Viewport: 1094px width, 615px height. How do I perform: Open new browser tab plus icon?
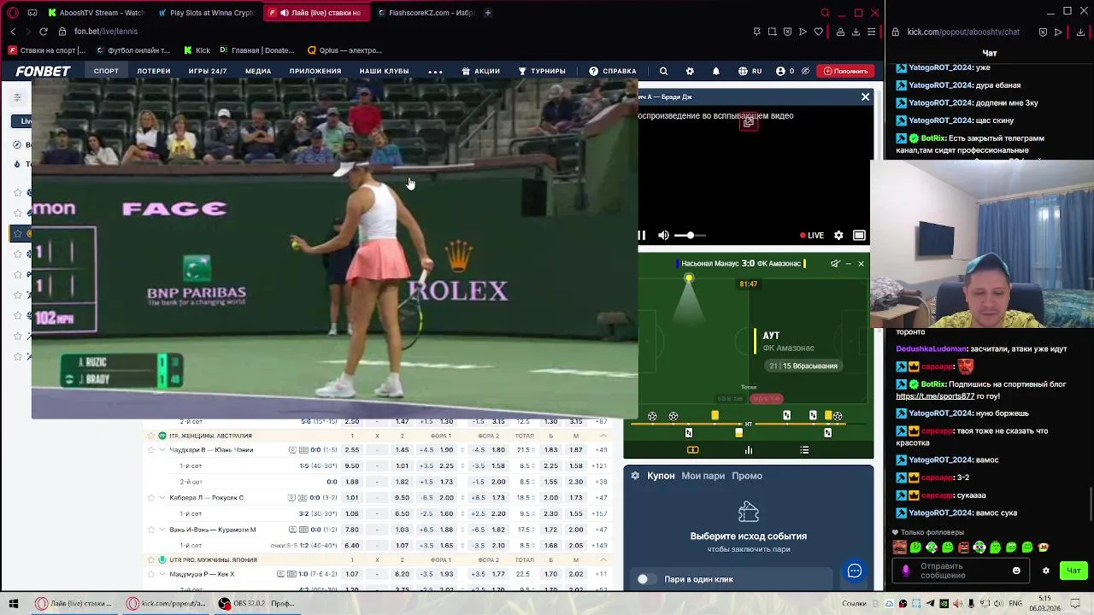pyautogui.click(x=488, y=13)
